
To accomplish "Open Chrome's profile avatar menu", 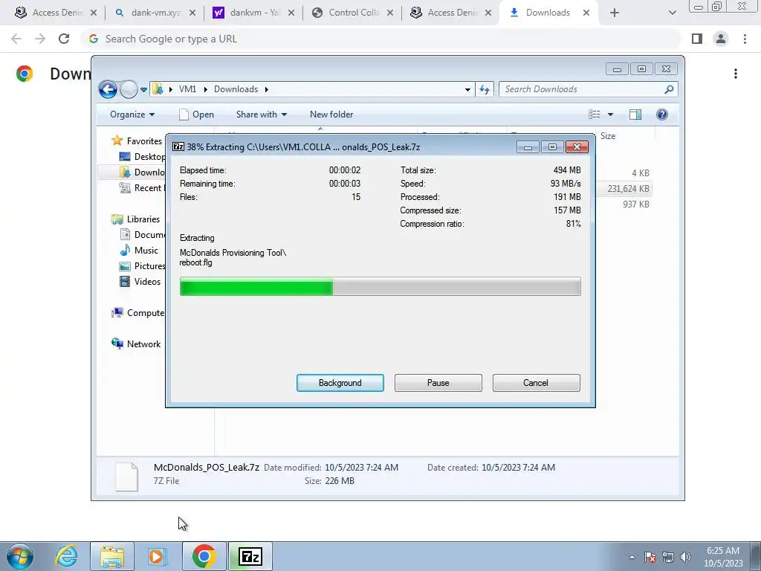I will point(721,39).
